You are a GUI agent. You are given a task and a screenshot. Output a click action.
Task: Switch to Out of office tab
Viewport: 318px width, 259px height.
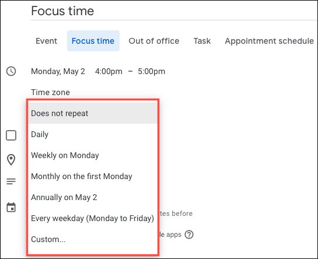point(154,41)
